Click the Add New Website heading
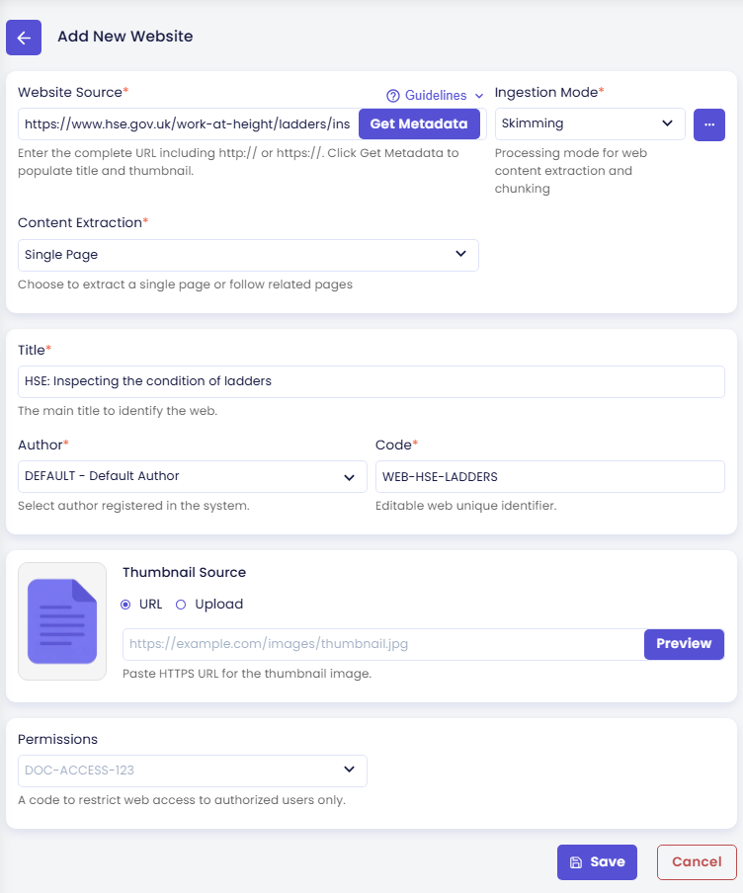The height and width of the screenshot is (893, 743). 125,37
